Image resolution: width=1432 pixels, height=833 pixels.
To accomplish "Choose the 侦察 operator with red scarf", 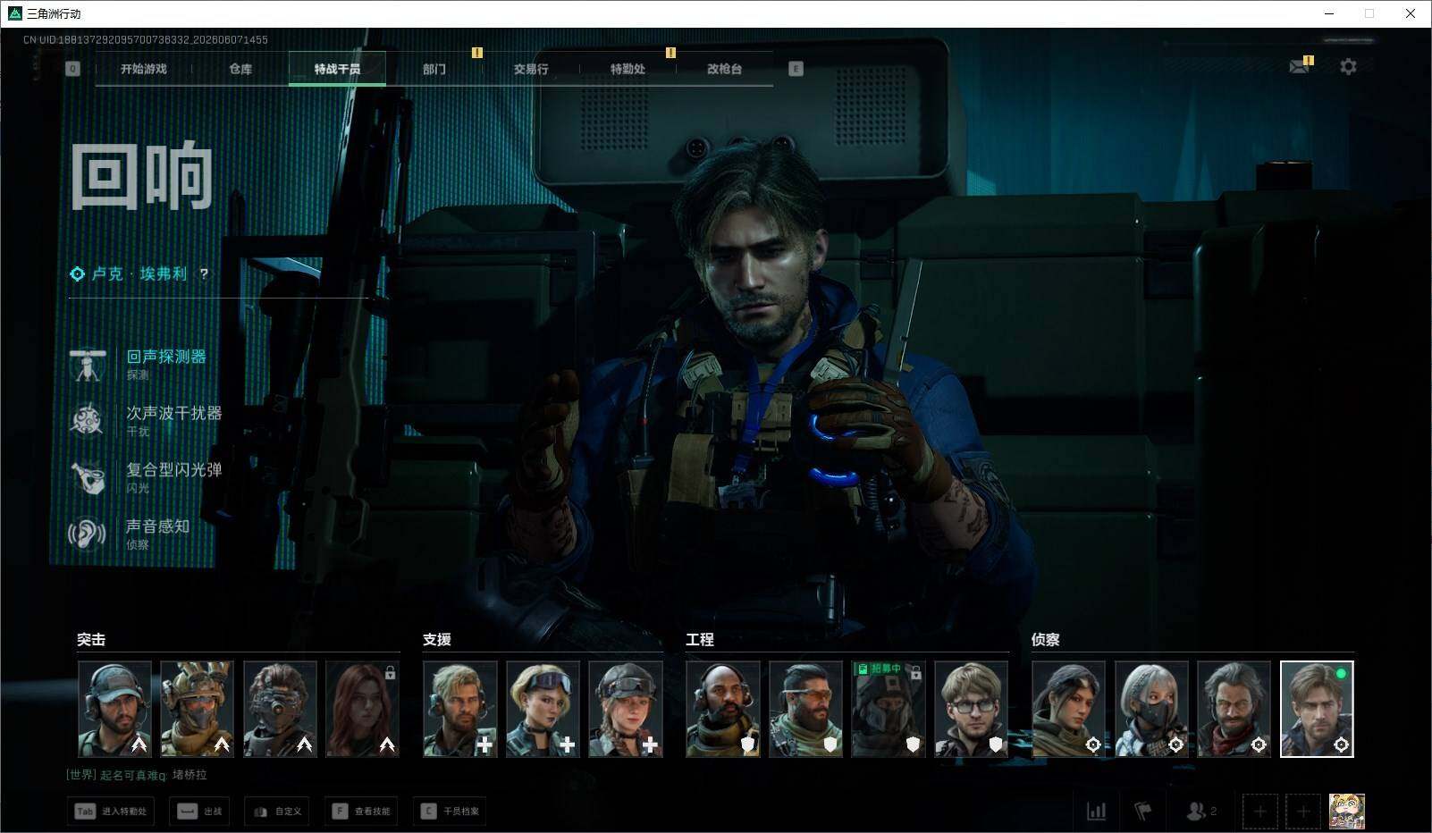I will pyautogui.click(x=1234, y=709).
